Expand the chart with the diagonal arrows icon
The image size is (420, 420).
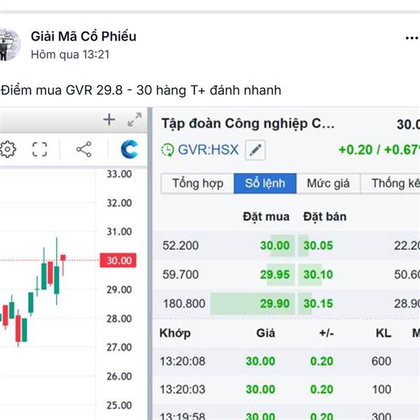[x=134, y=120]
